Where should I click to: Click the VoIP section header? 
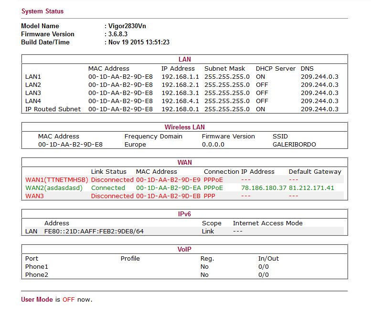pyautogui.click(x=184, y=250)
